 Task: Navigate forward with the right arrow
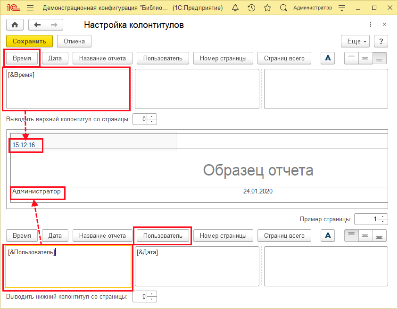click(x=54, y=25)
